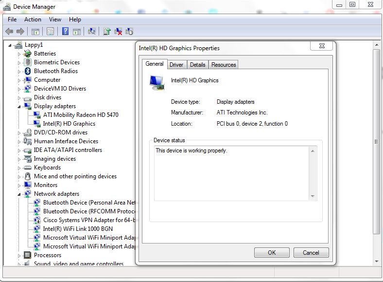Click the Biometric Devices fingerprint icon
383x282 pixels.
28,62
